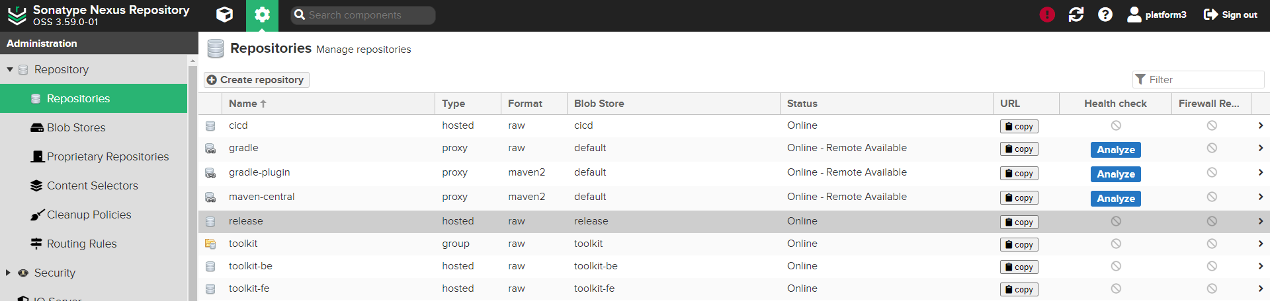Open cicd row details chevron
1270x301 pixels.
click(x=1260, y=125)
